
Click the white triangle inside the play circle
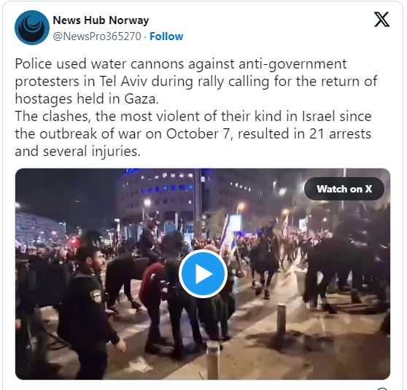204,274
